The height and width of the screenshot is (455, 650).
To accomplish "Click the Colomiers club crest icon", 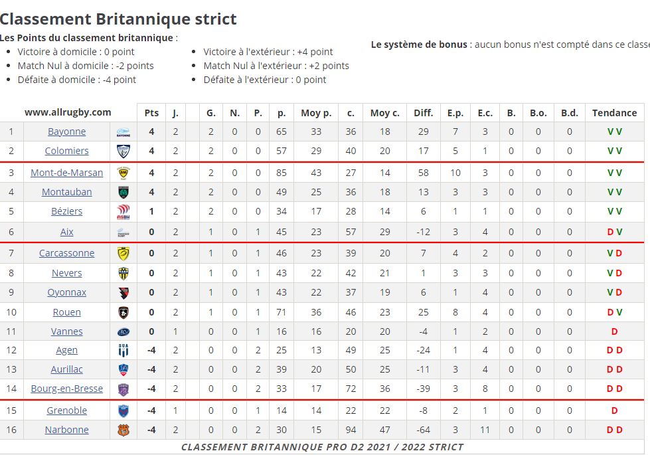I will tap(123, 151).
